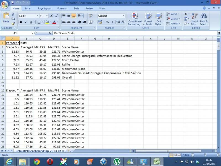The height and width of the screenshot is (166, 221).
Task: Toggle Bold formatting
Action: pyautogui.click(x=21, y=22)
